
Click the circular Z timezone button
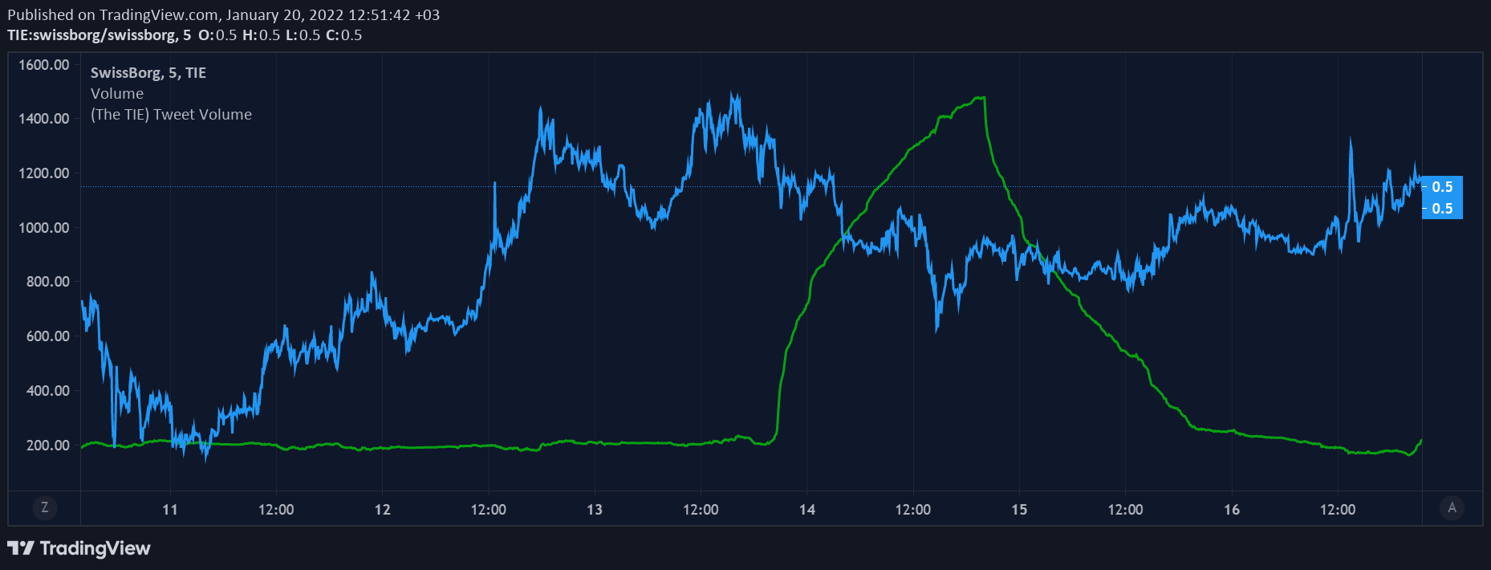(44, 507)
